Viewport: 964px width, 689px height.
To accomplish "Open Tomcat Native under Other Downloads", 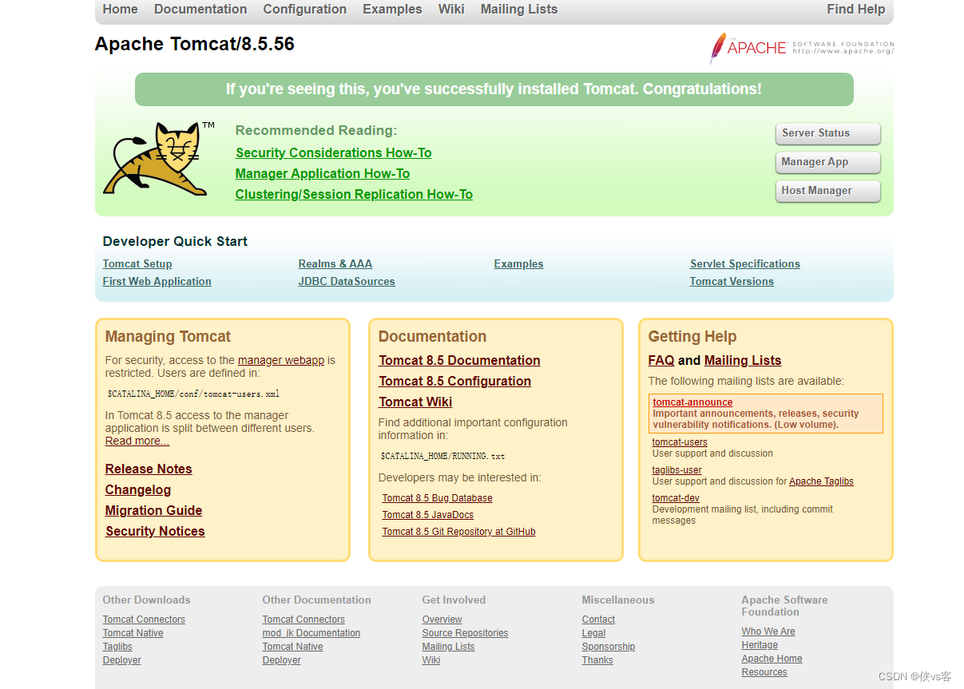I will point(133,633).
